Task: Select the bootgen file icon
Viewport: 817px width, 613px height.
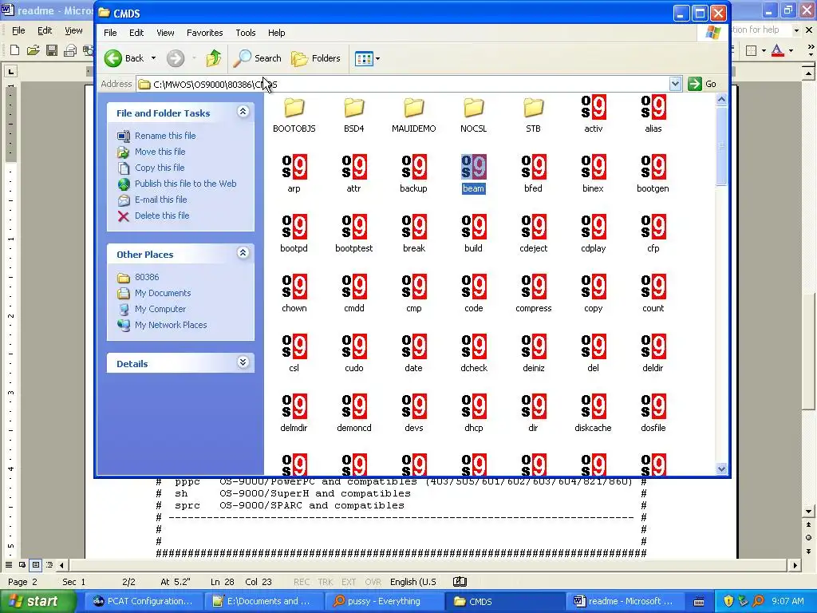Action: coord(653,167)
